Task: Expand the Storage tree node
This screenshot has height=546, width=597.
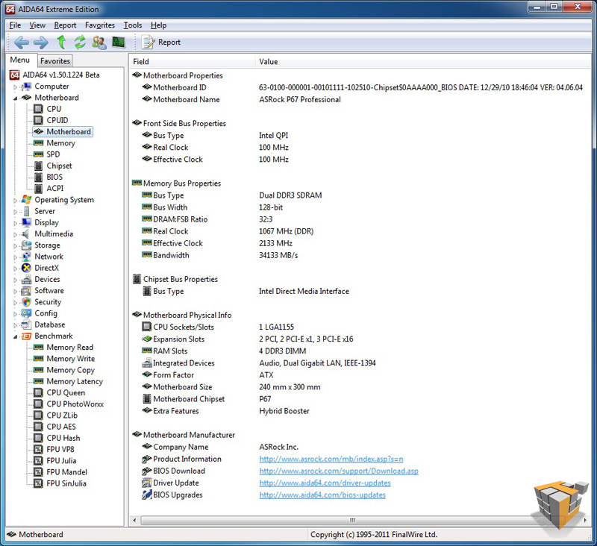Action: click(15, 246)
